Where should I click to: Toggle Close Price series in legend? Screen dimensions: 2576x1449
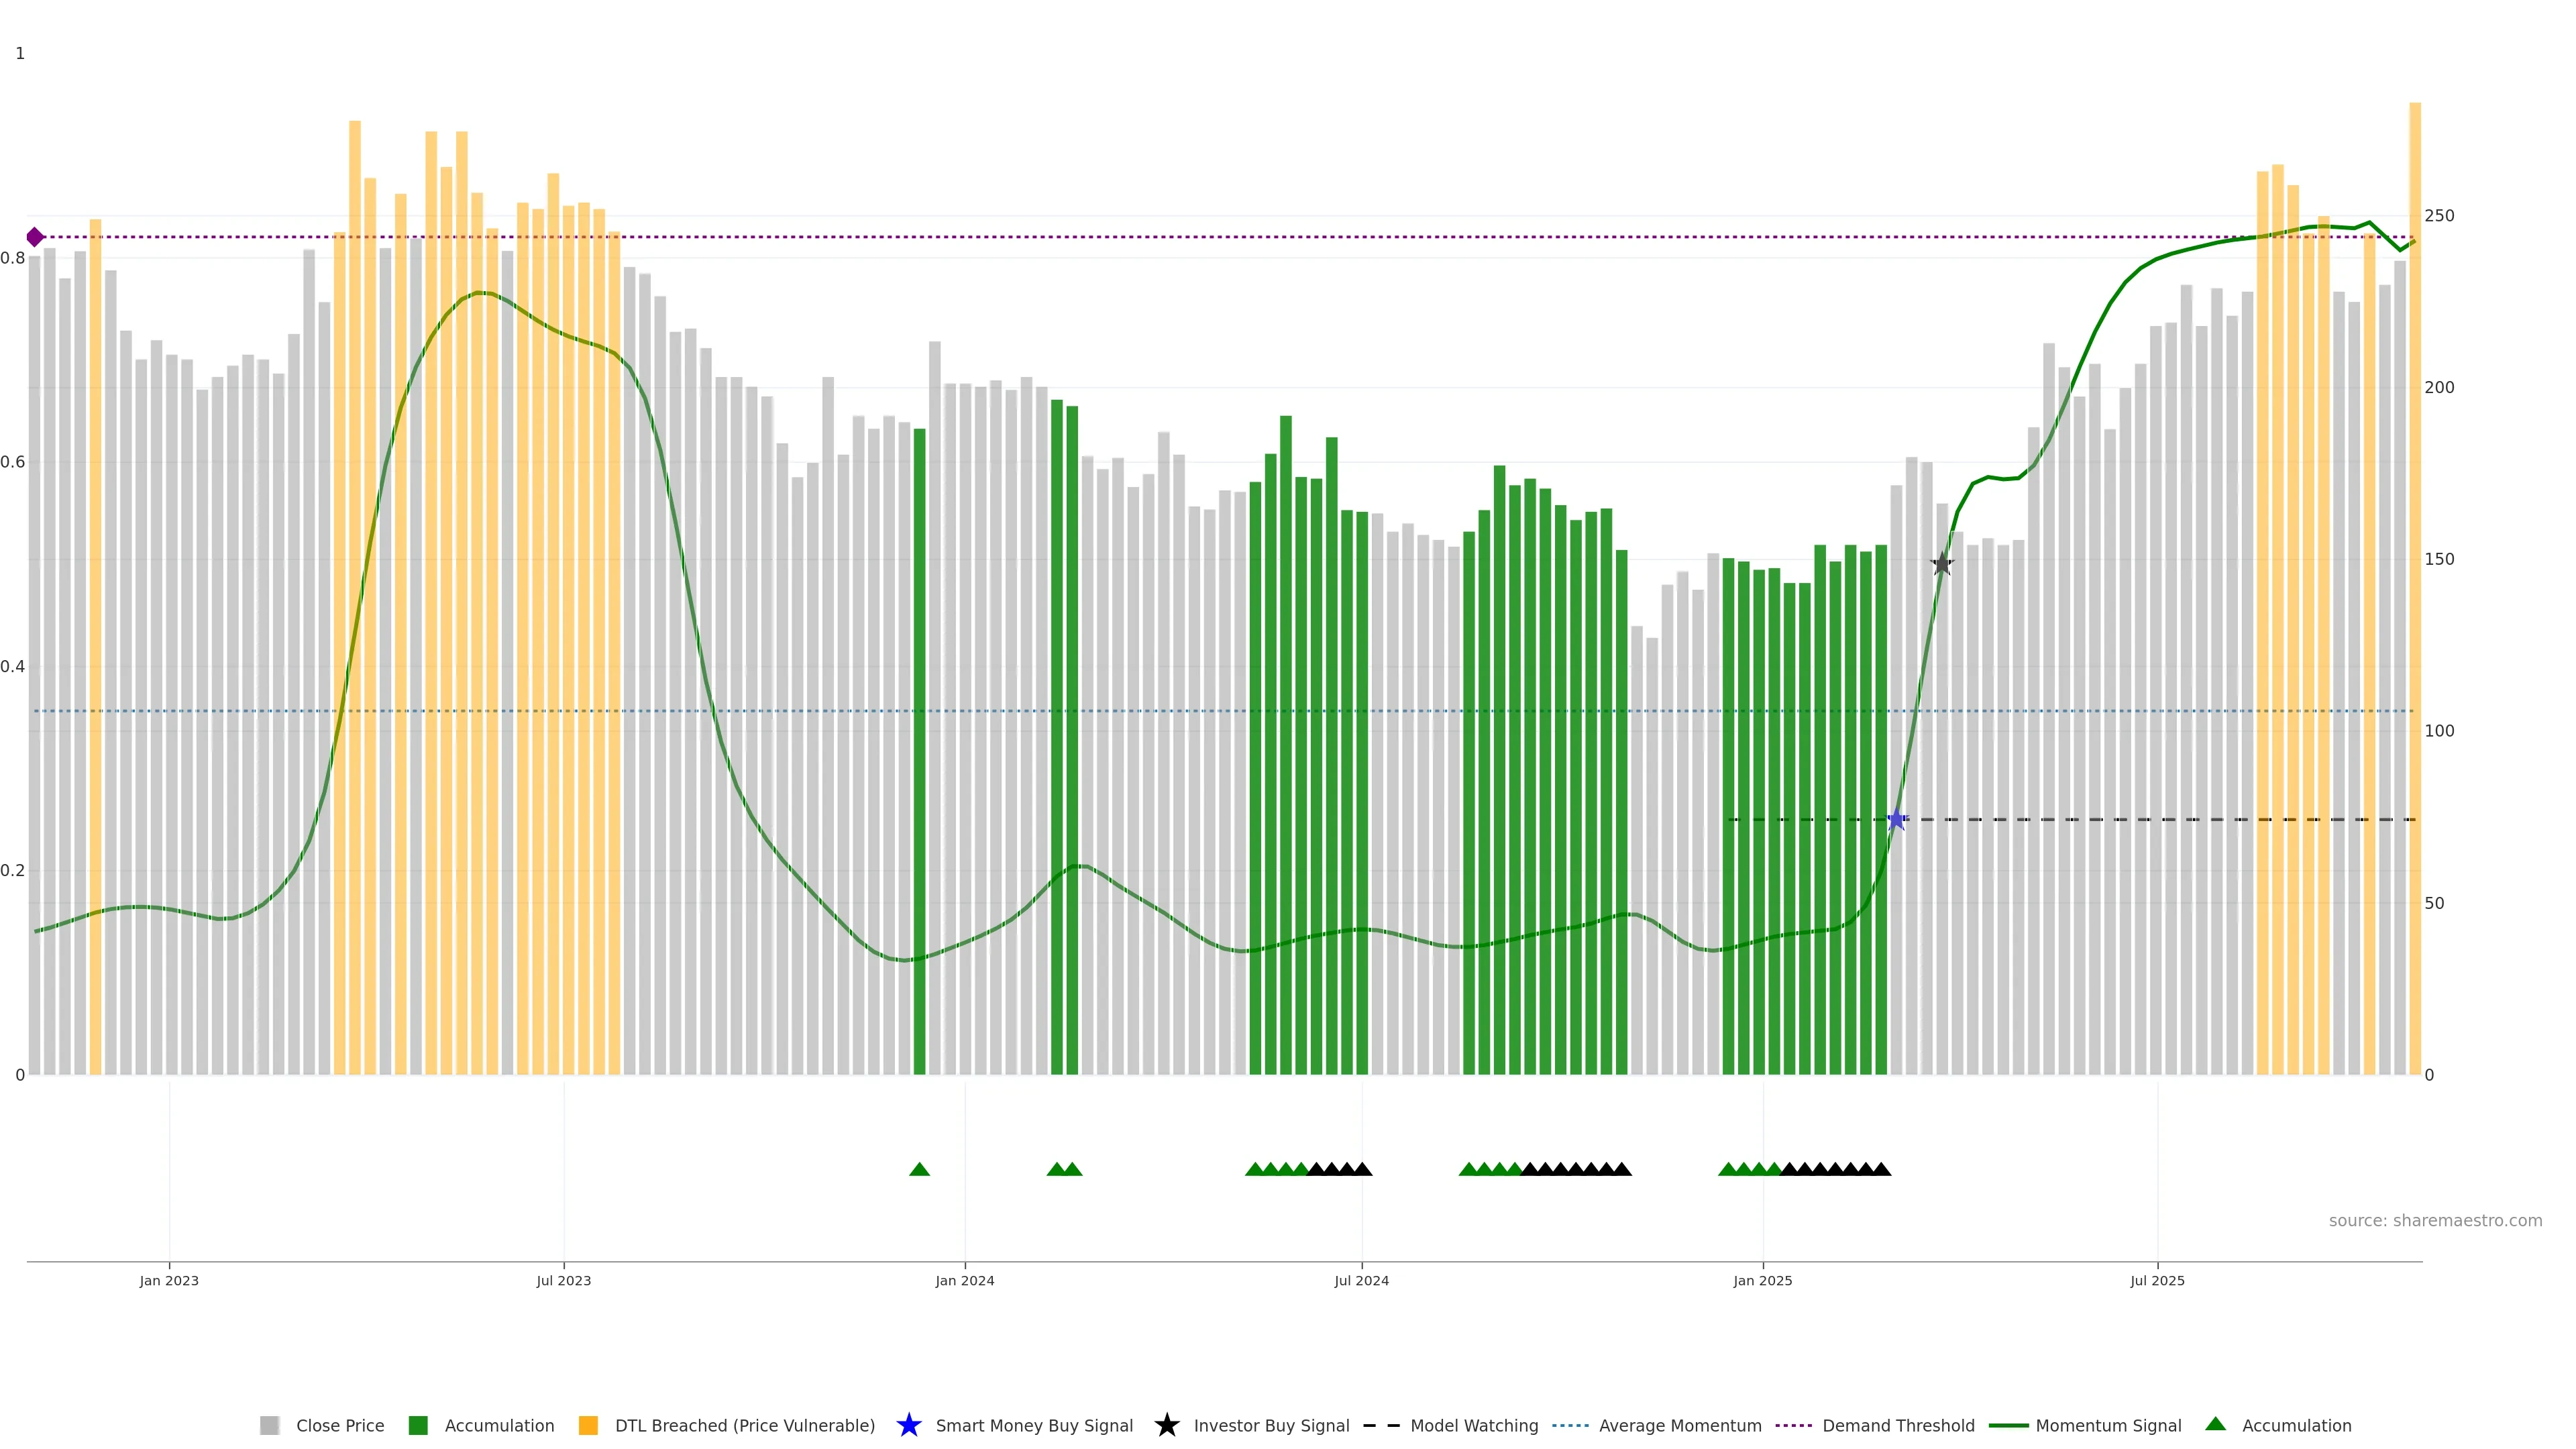[x=339, y=1426]
